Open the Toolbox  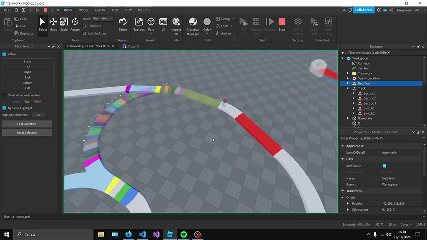[138, 24]
